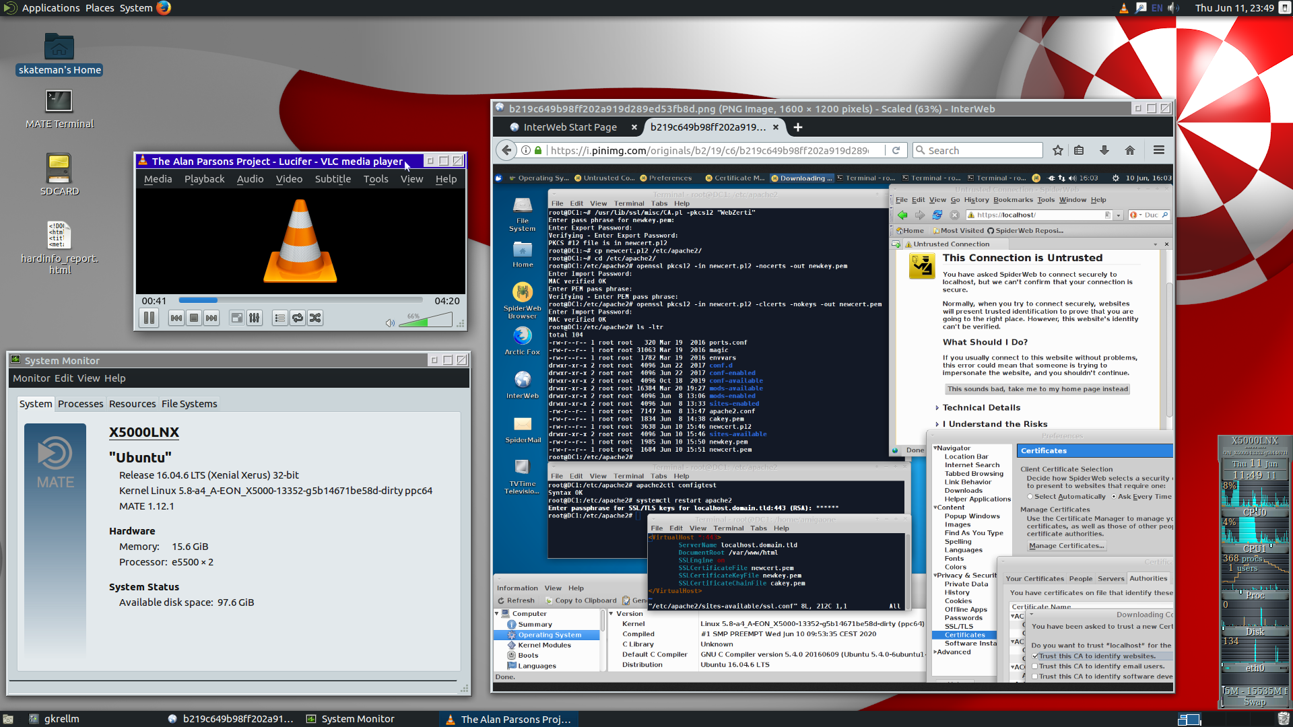Switch to File Systems tab in System Monitor

coord(189,404)
